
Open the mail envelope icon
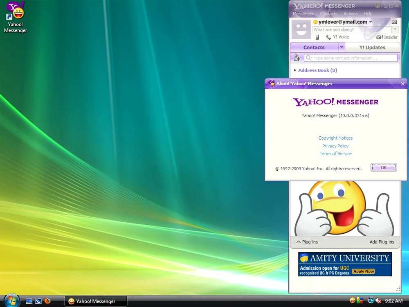pos(394,22)
